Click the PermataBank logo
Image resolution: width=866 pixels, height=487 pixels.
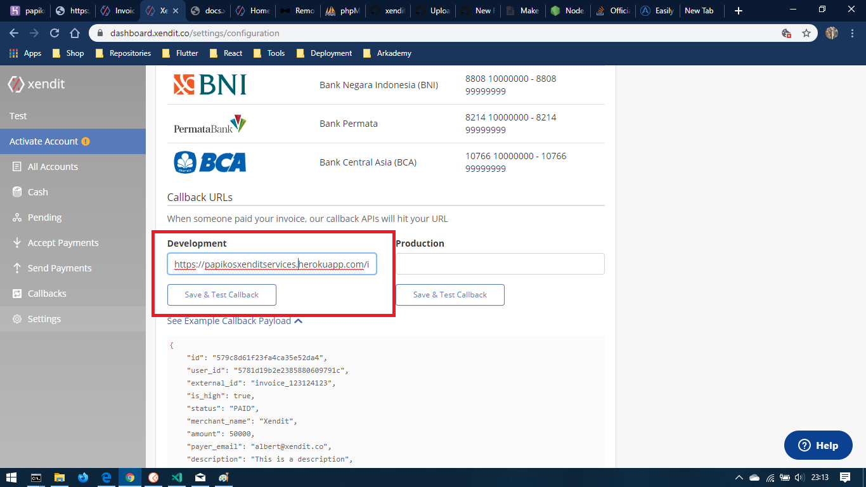(x=210, y=124)
